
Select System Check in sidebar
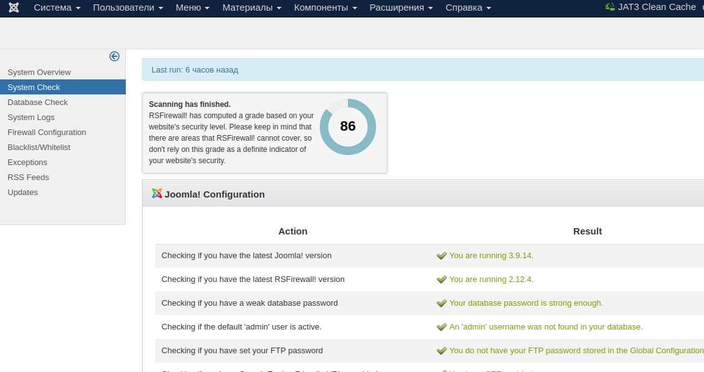click(63, 87)
